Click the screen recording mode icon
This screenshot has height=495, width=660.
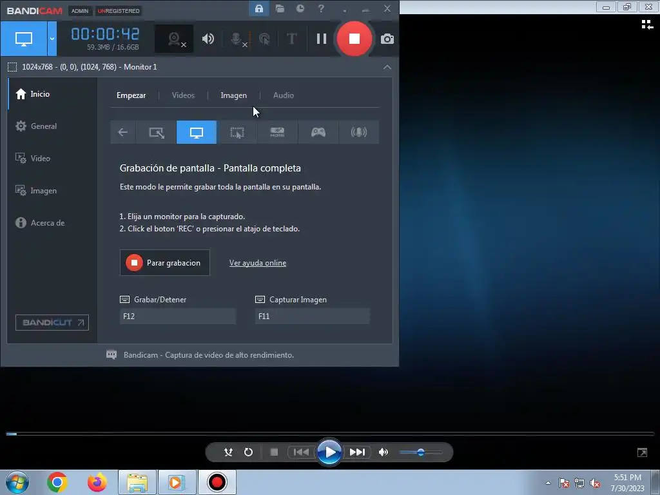[24, 39]
